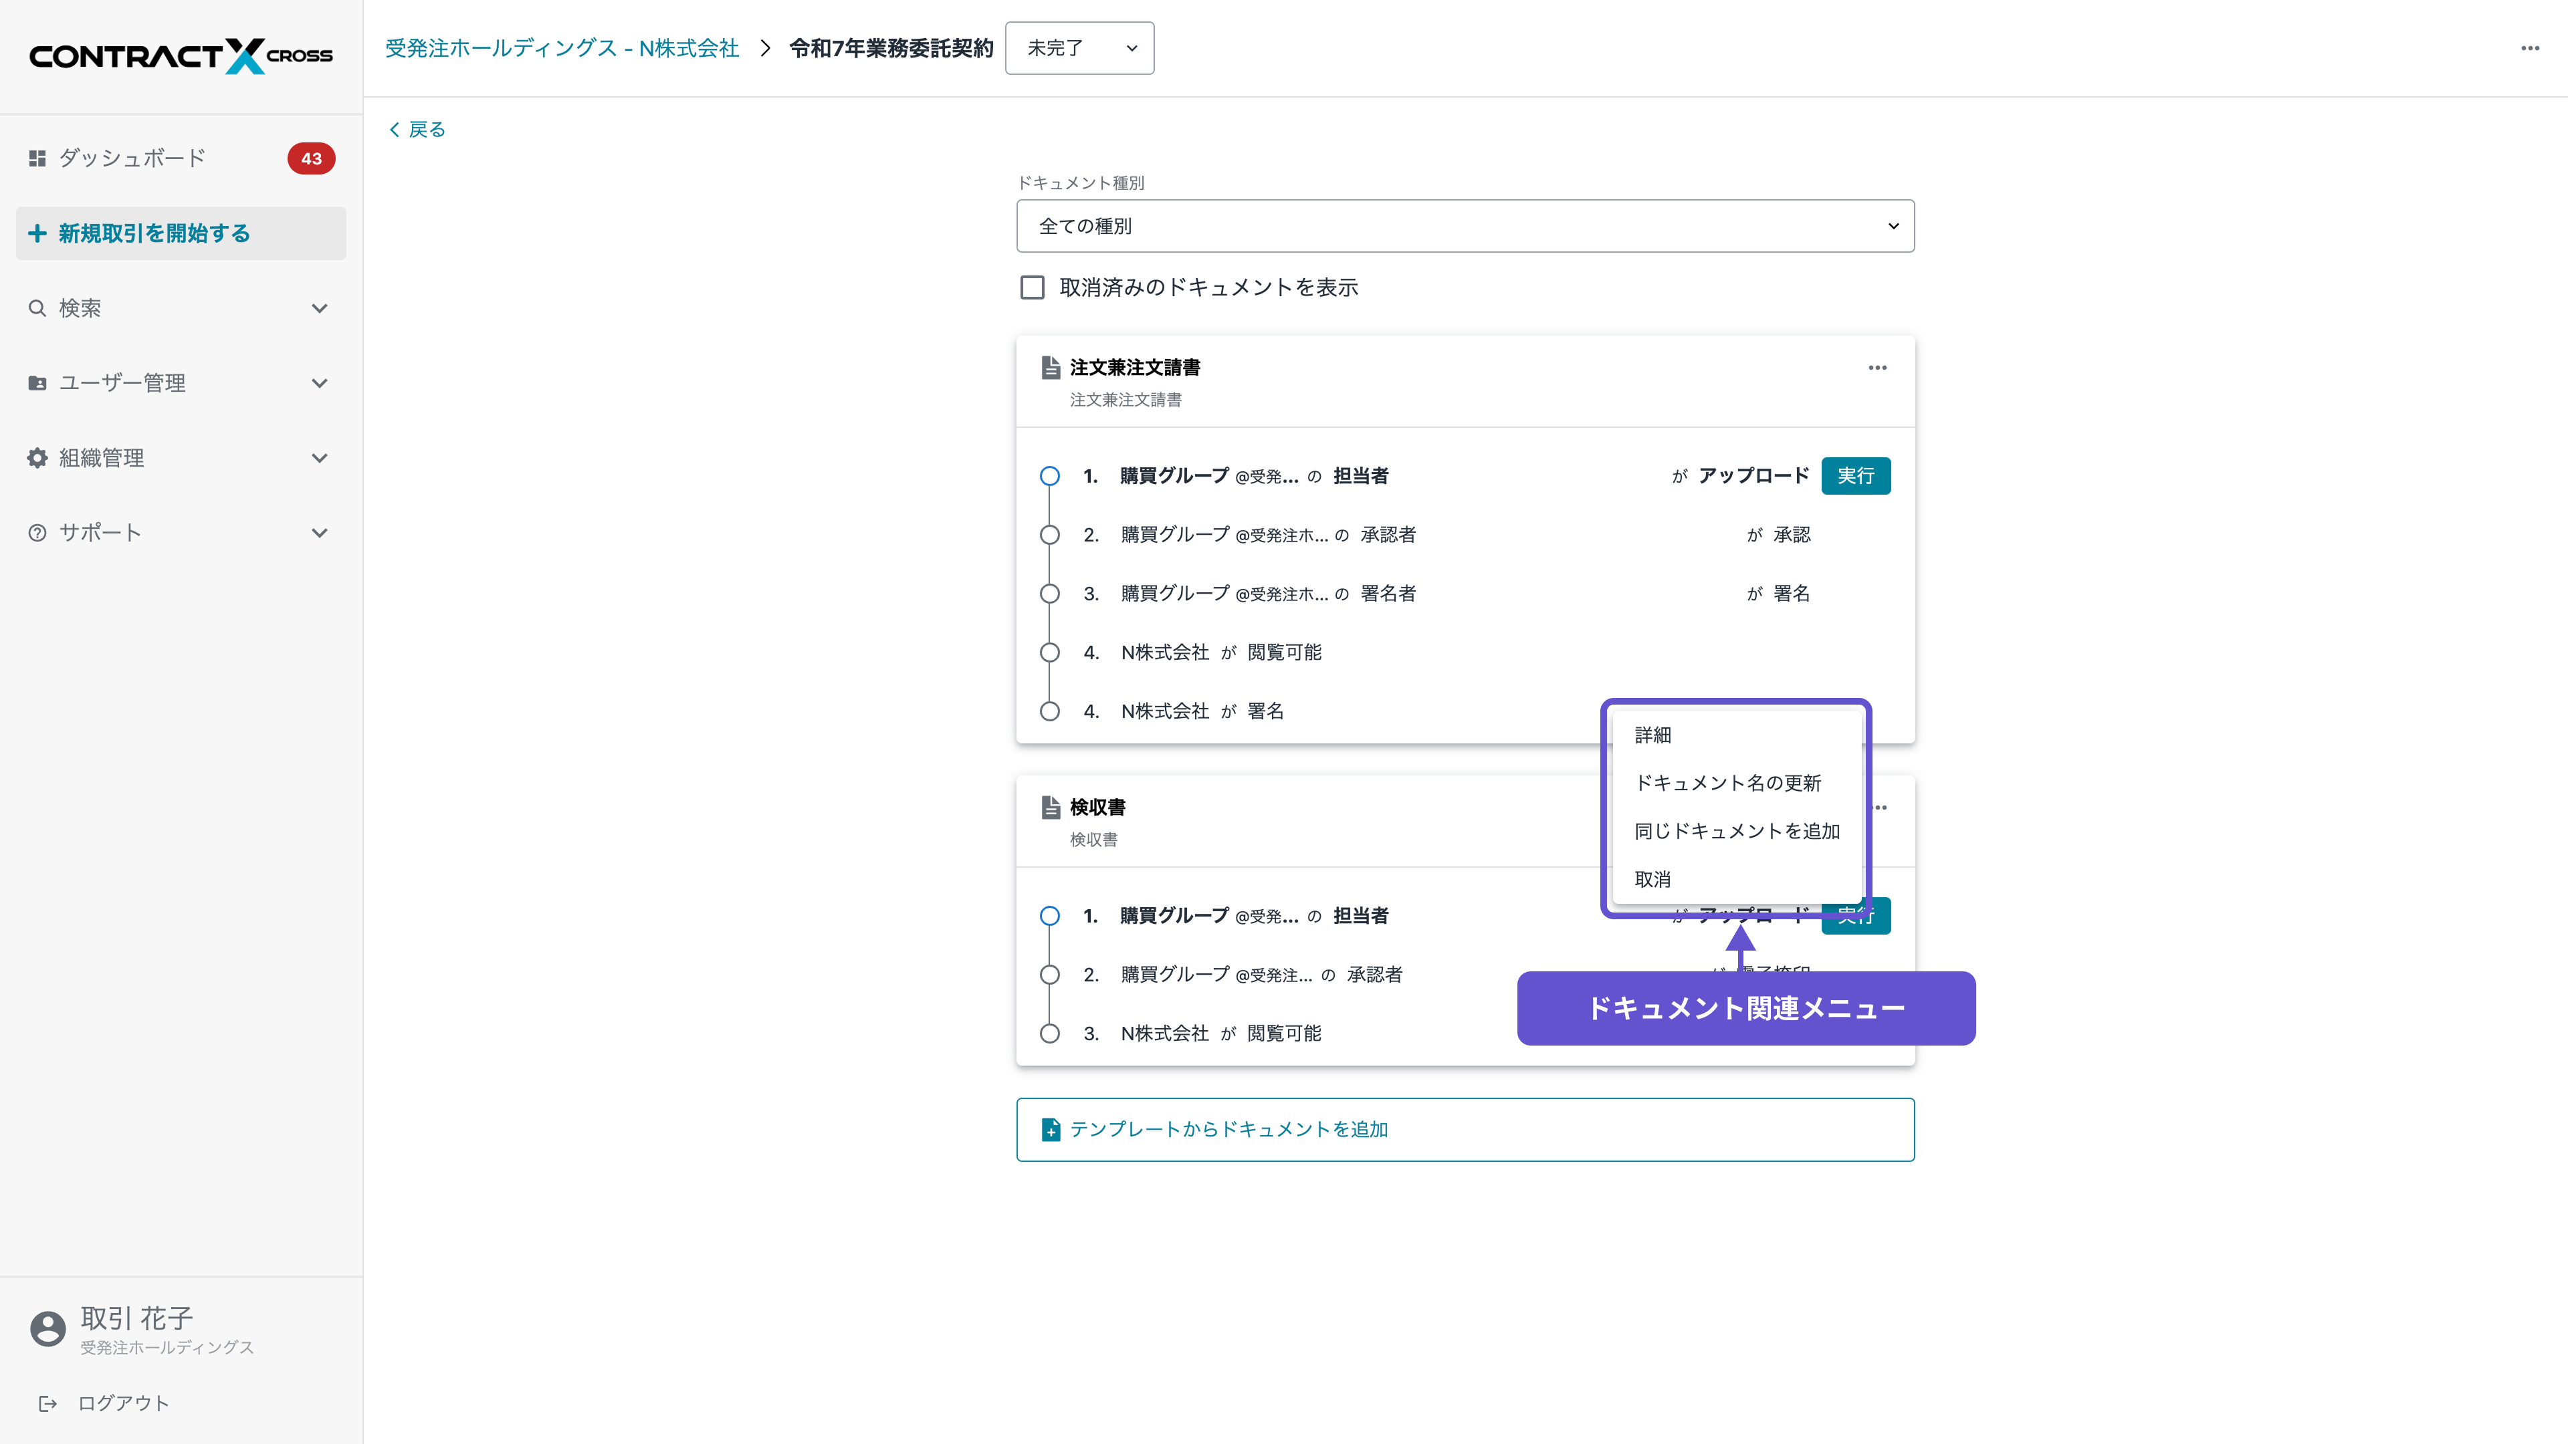Click the top-right page options ellipsis
The width and height of the screenshot is (2568, 1444).
pos(2529,48)
